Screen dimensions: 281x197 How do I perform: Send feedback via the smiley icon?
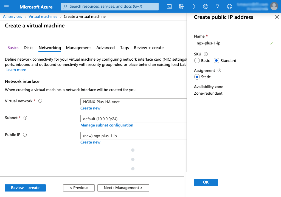click(x=229, y=7)
